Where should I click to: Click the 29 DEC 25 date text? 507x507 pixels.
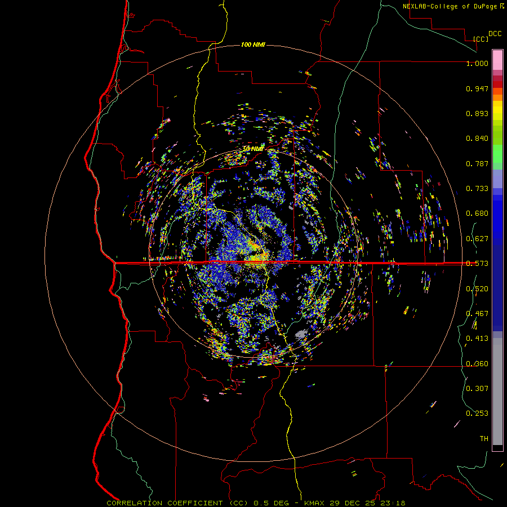point(353,503)
